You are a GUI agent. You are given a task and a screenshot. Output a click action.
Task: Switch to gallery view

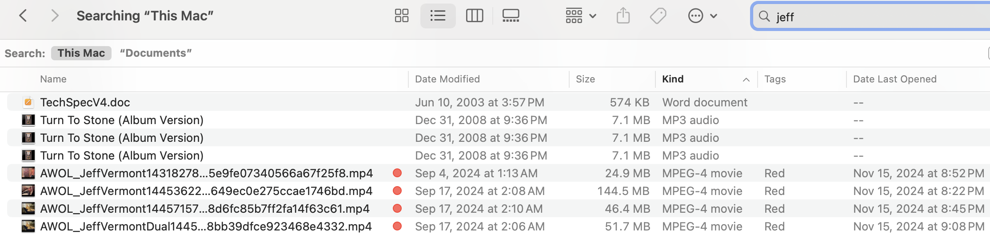511,16
